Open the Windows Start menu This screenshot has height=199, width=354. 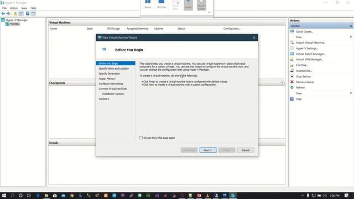(4, 195)
